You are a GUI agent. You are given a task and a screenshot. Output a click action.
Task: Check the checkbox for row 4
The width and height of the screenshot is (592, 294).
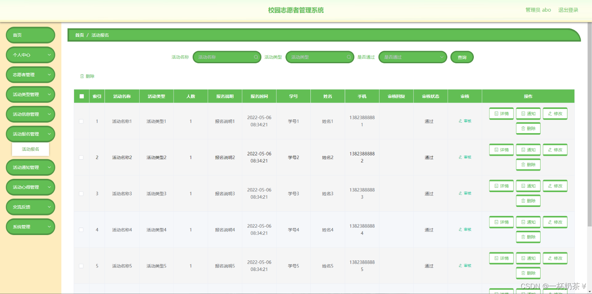[x=81, y=230]
